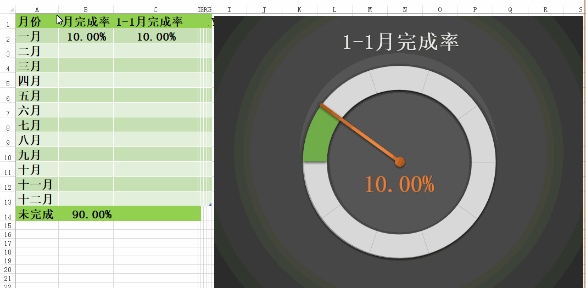Select the whole sheet with the corner button

[x=8, y=9]
